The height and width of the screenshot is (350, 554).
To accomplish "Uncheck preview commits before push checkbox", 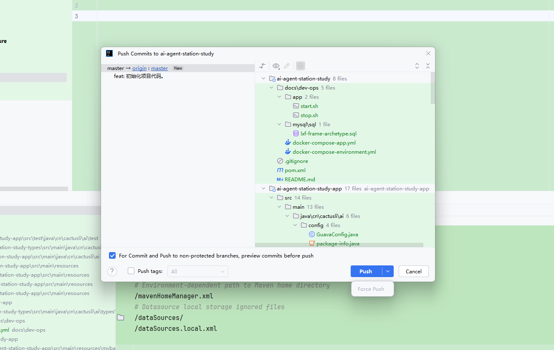I will coord(112,255).
